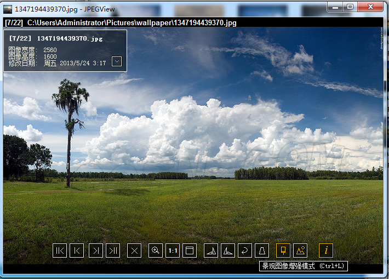This screenshot has width=389, height=279.
Task: Jump to the first image in folder
Action: (60, 250)
